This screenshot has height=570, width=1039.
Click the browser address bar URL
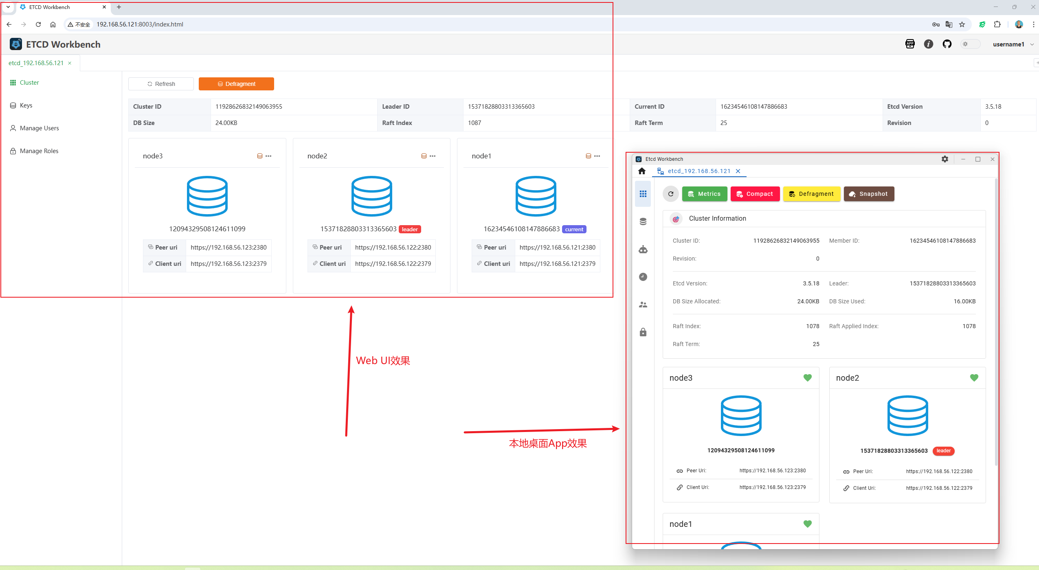click(x=140, y=24)
